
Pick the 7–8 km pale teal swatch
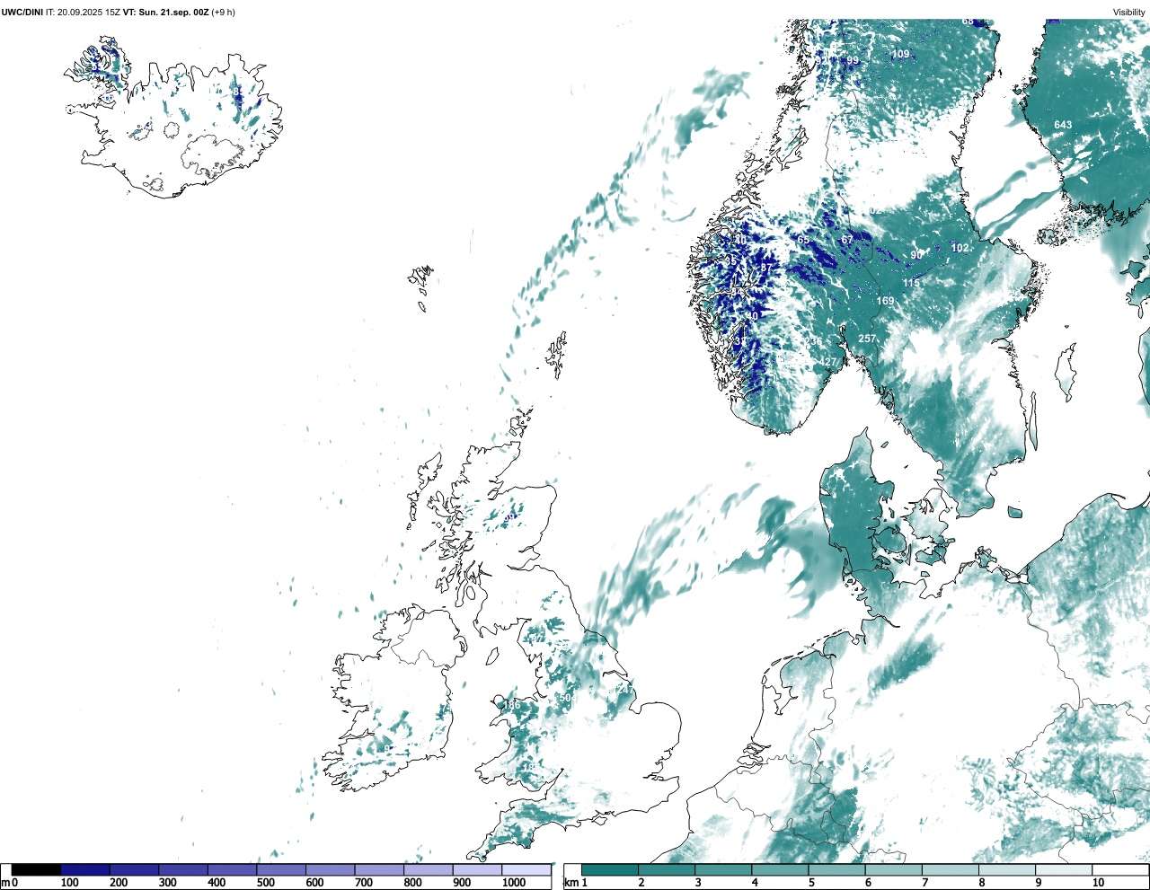pos(950,869)
